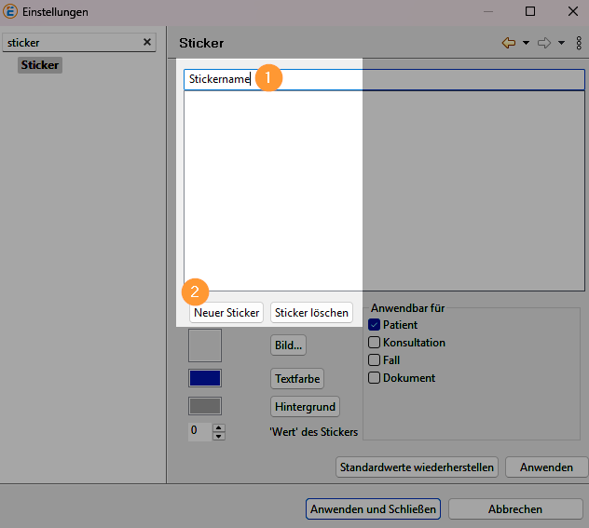The image size is (589, 528).
Task: Maximize the Einstellungen window
Action: (x=530, y=11)
